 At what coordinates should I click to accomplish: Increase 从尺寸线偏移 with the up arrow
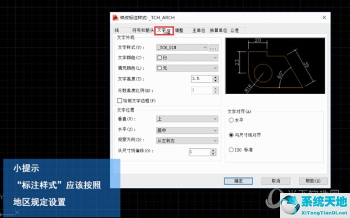coord(213,151)
